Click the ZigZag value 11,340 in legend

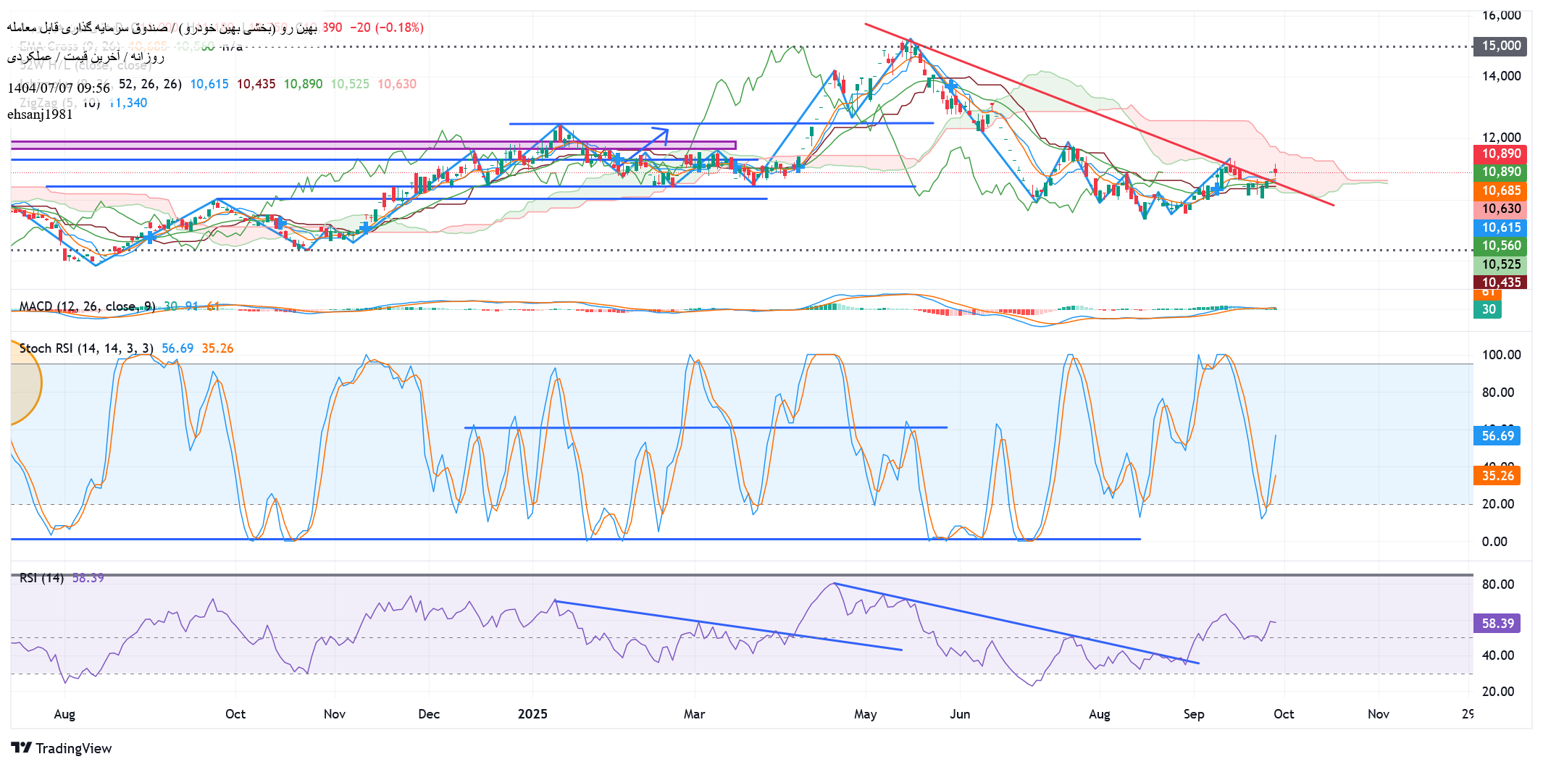tap(129, 103)
